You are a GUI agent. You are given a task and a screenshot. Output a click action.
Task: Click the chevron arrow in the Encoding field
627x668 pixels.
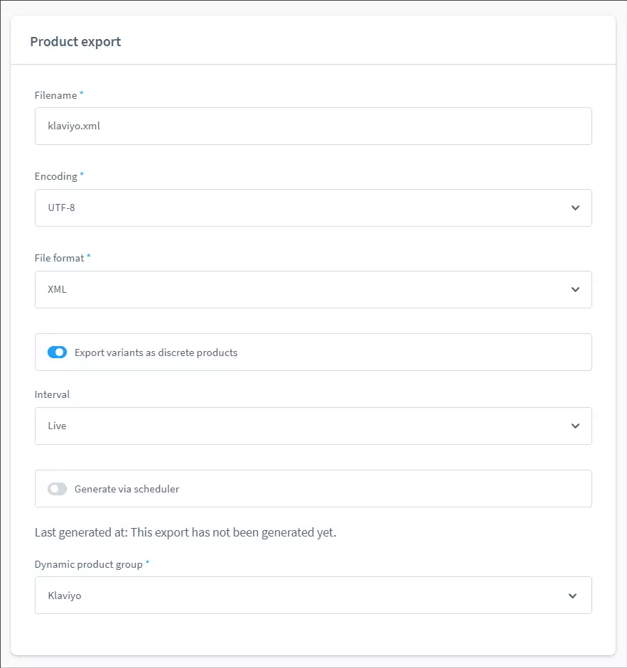575,208
